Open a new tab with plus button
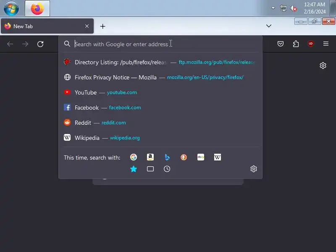This screenshot has height=252, width=336. [x=102, y=26]
